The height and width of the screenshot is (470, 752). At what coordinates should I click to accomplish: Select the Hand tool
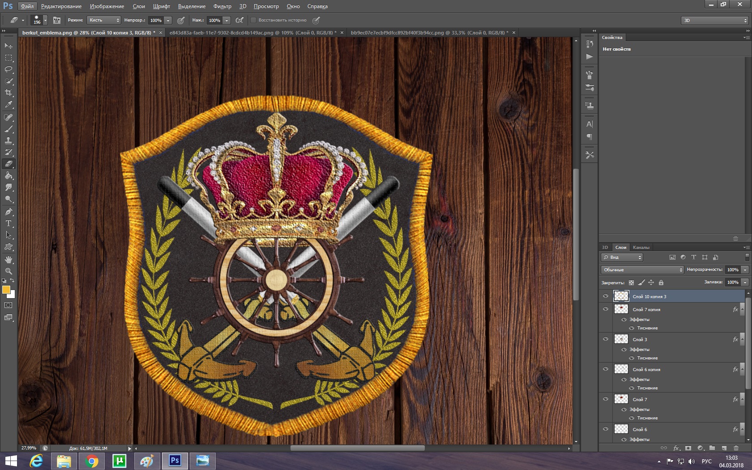9,260
